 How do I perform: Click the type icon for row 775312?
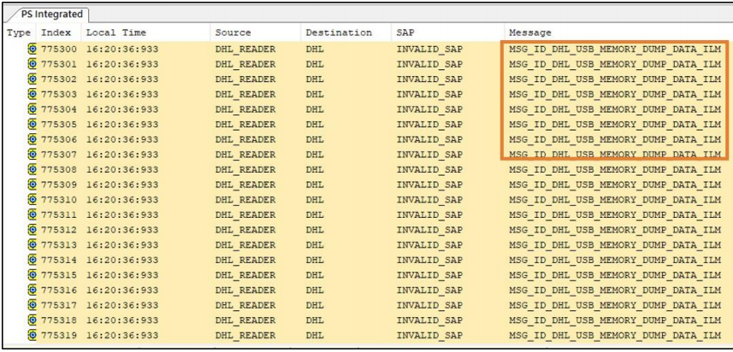pyautogui.click(x=33, y=230)
